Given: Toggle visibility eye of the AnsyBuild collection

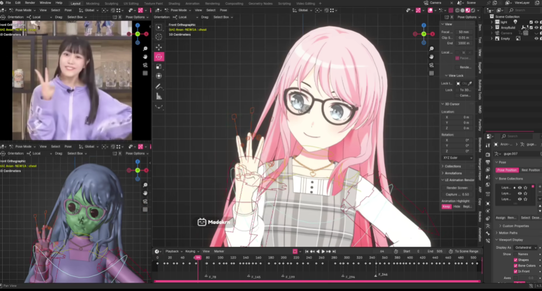Looking at the screenshot, I should 537,28.
